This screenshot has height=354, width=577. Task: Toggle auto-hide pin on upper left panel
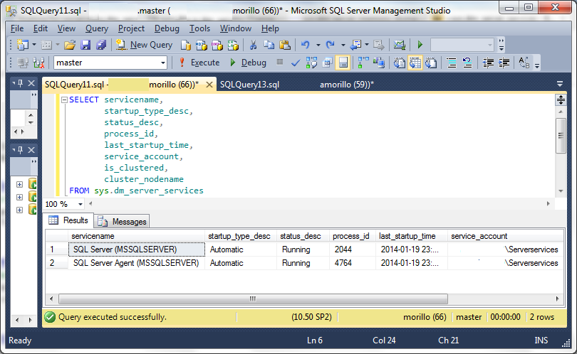(x=21, y=83)
